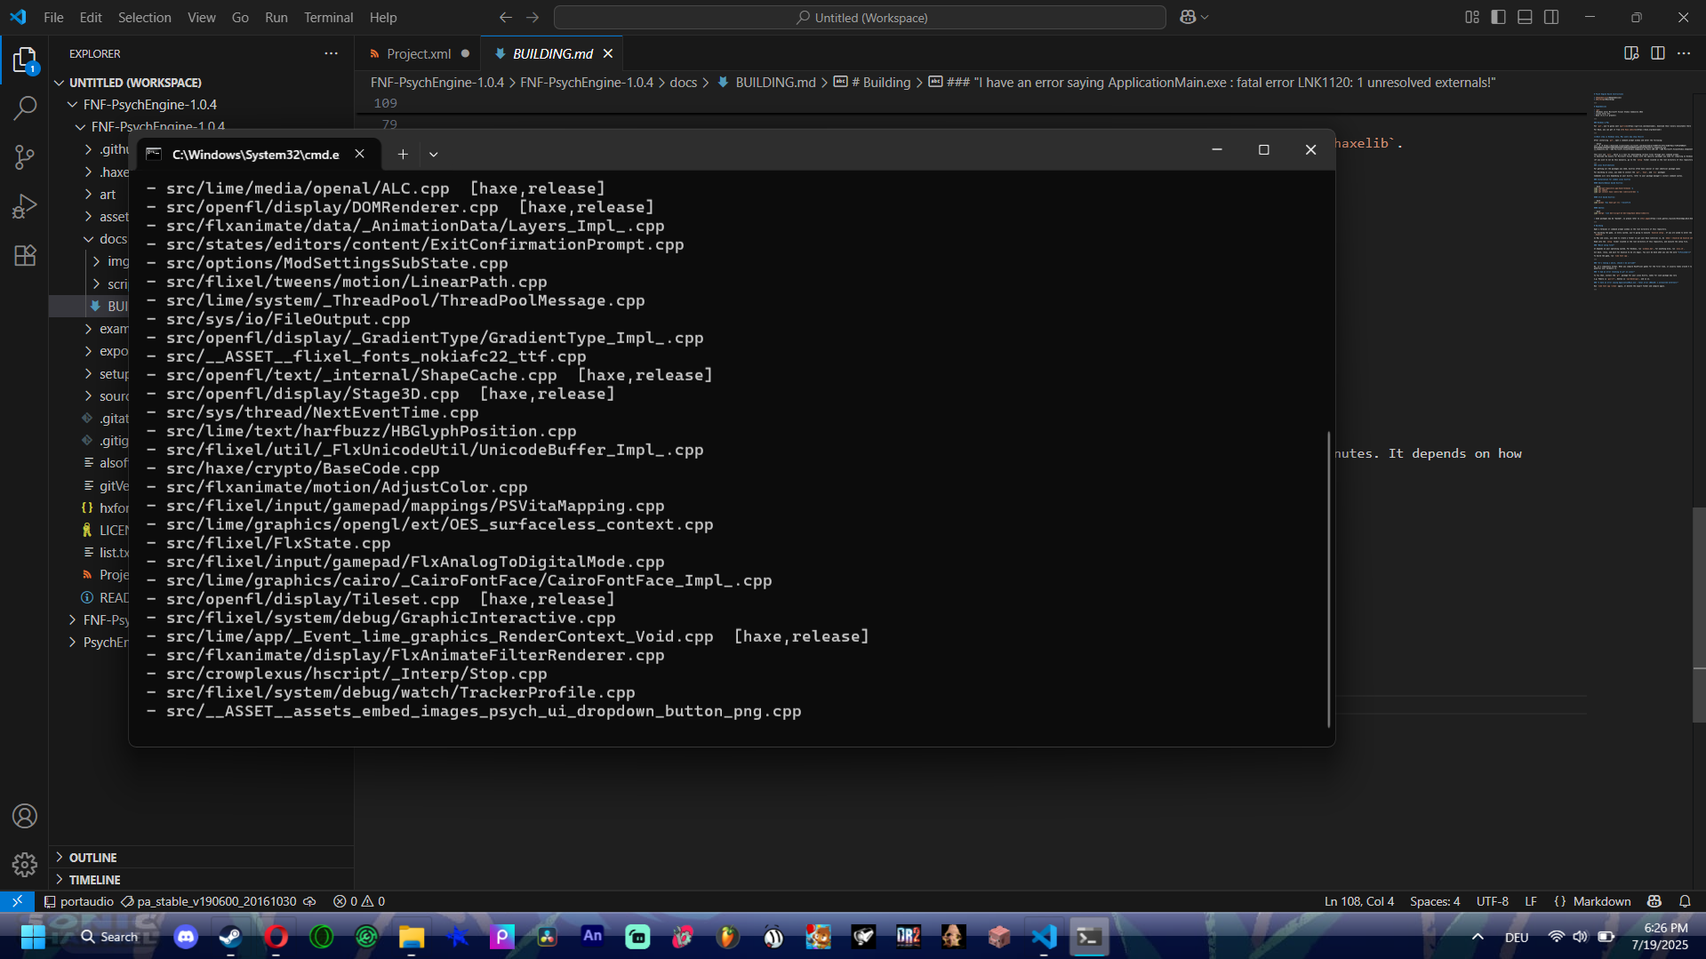Viewport: 1706px width, 959px height.
Task: Open the Copilot chat icon in title bar
Action: coord(1188,17)
